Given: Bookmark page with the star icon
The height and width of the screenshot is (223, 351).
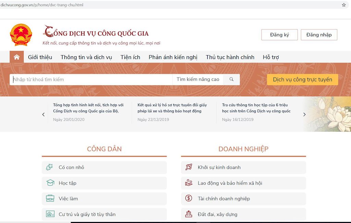Looking at the screenshot, I should pos(344,5).
